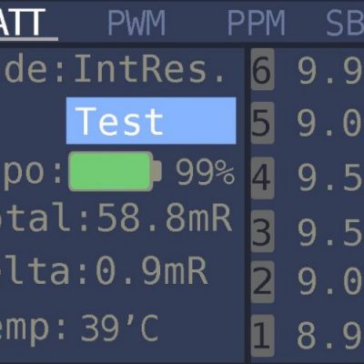The height and width of the screenshot is (364, 364).
Task: Click the Total 58.8mR resistance value
Action: 164,217
